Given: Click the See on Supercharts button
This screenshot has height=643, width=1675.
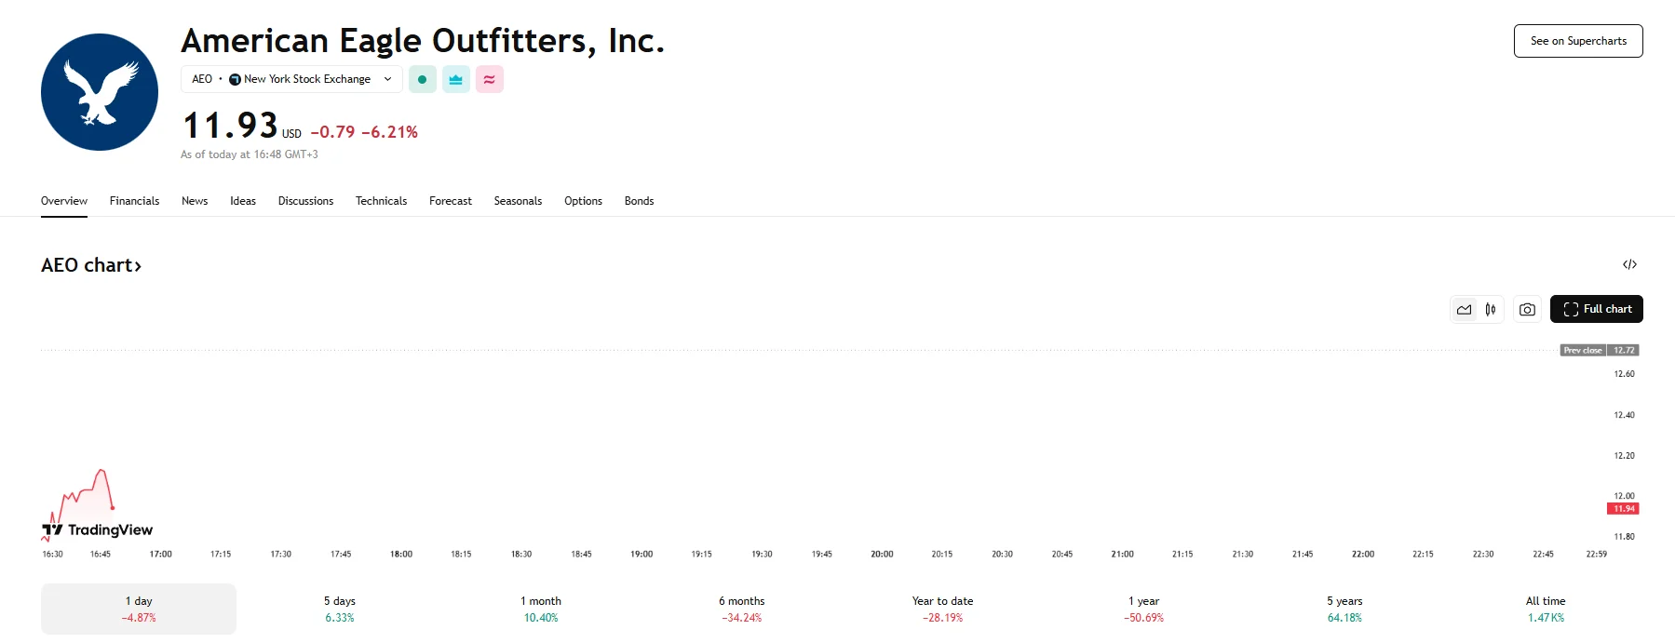Looking at the screenshot, I should coord(1577,41).
